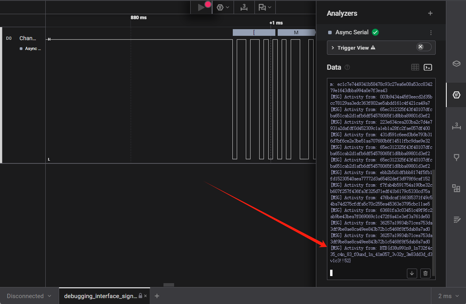Open the Disconnected device dropdown
This screenshot has height=304, width=466.
coord(29,296)
